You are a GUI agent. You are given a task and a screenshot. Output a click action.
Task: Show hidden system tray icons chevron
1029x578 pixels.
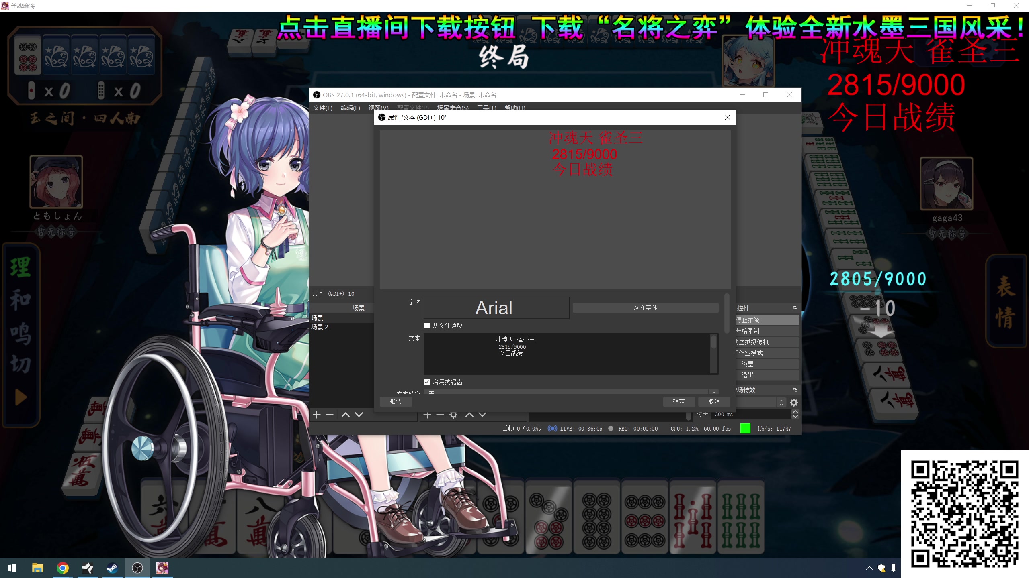coord(869,568)
